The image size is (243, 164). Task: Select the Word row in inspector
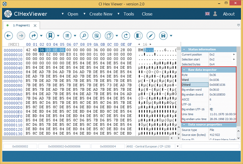[209, 80]
